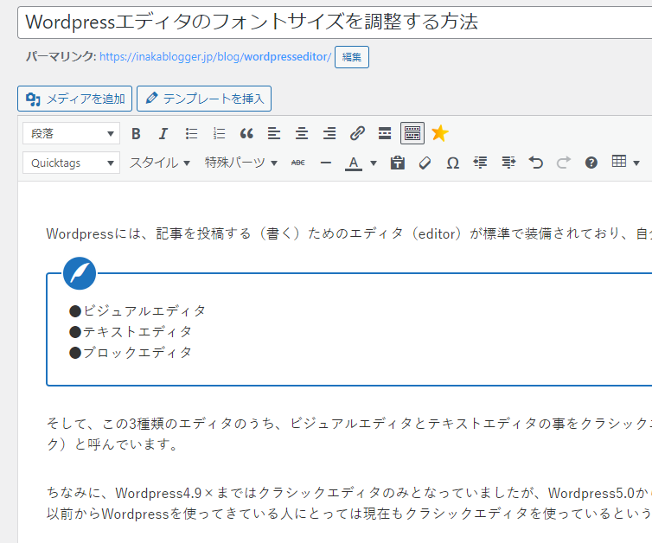Apply the text color swatch

pos(353,163)
